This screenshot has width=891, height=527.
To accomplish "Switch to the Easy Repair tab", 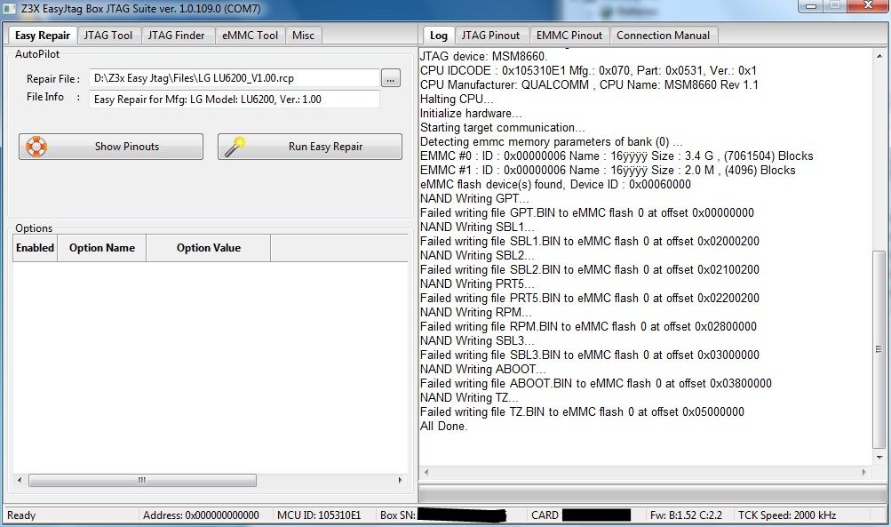I will point(42,36).
